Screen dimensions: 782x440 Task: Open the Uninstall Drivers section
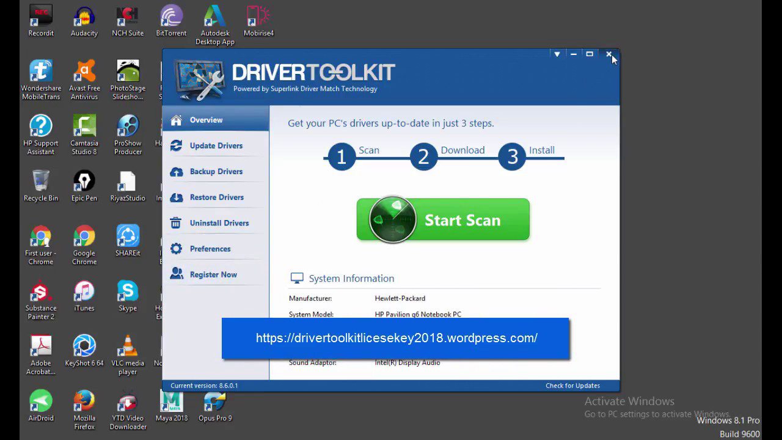(216, 222)
